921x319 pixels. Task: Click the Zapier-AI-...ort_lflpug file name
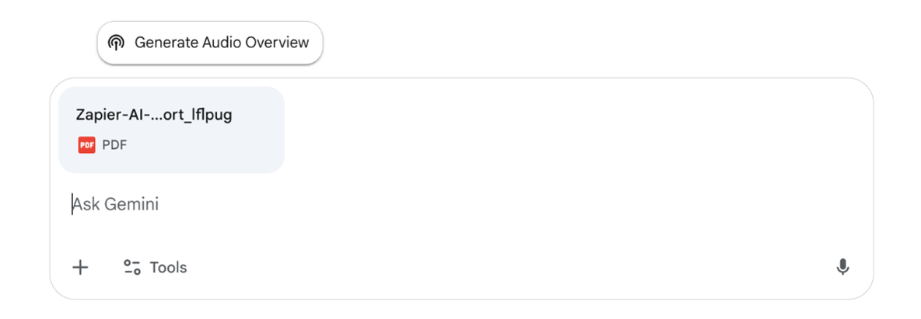tap(154, 115)
